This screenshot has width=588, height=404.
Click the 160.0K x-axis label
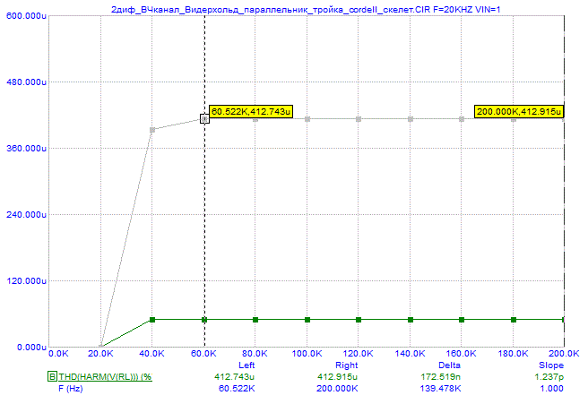[462, 354]
